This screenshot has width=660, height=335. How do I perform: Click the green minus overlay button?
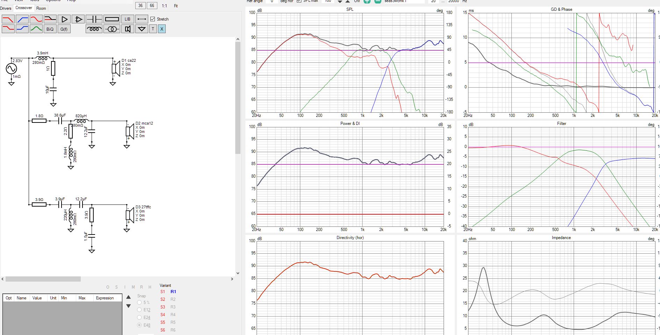coord(378,1)
